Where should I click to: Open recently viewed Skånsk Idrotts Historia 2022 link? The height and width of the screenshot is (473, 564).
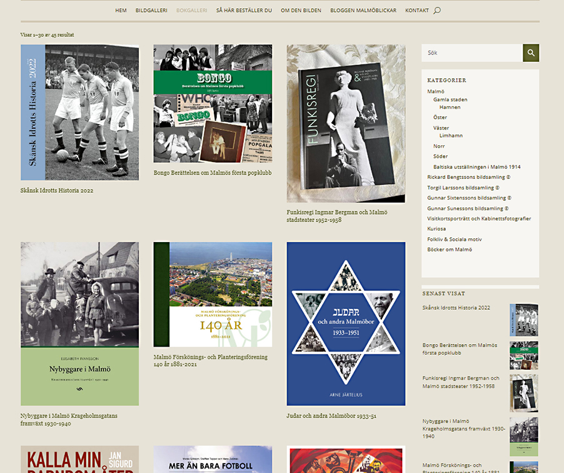click(456, 308)
